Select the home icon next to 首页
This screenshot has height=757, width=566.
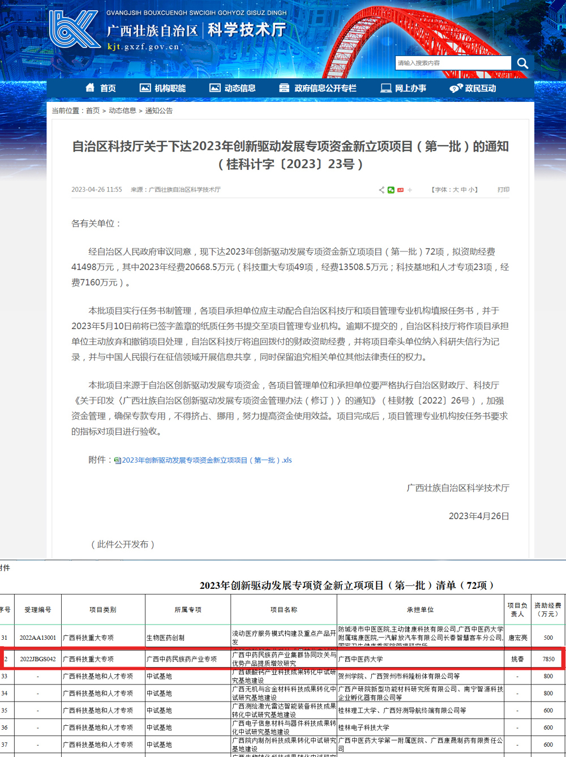coord(89,88)
